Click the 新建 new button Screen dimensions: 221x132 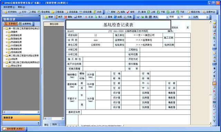pos(49,17)
